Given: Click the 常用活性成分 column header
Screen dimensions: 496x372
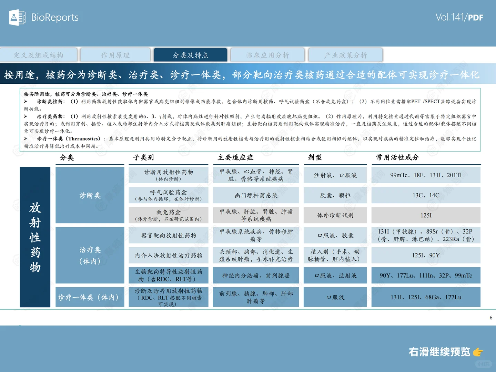Looking at the screenshot, I should click(x=397, y=157).
